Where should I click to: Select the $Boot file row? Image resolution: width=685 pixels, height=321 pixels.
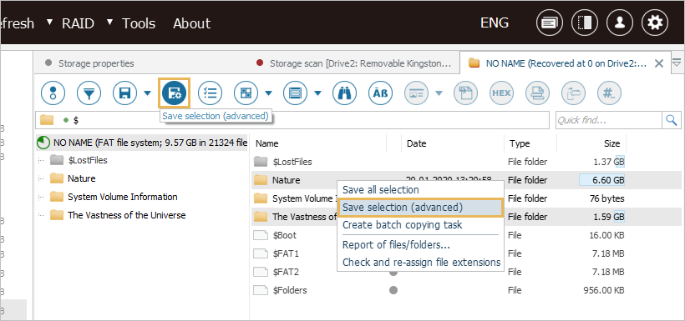[x=465, y=235]
